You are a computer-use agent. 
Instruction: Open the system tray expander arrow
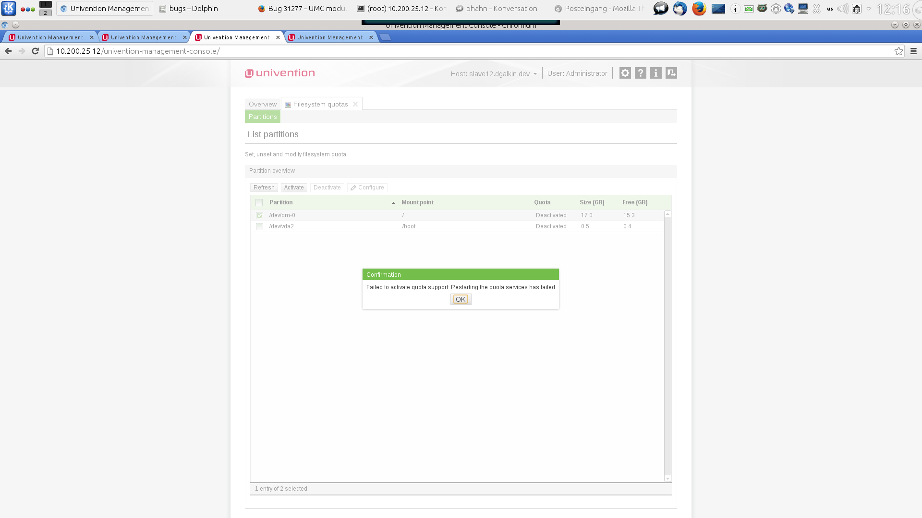coord(869,9)
